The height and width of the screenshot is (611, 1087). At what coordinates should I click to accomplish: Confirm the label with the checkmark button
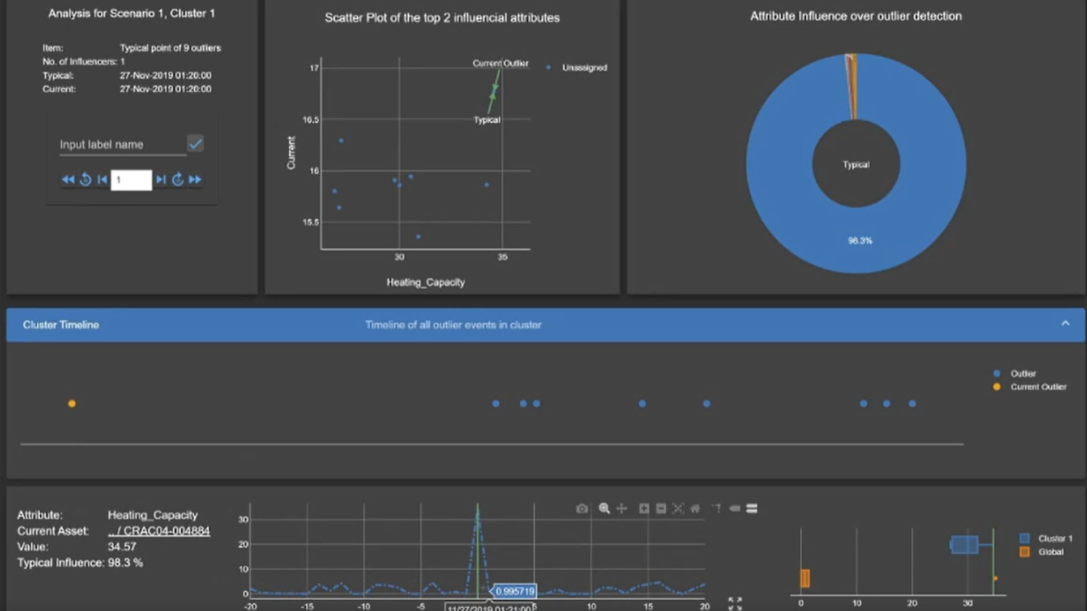(x=195, y=144)
